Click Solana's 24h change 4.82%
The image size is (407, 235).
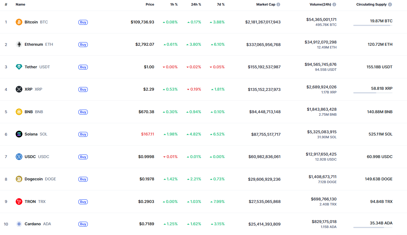pos(194,134)
